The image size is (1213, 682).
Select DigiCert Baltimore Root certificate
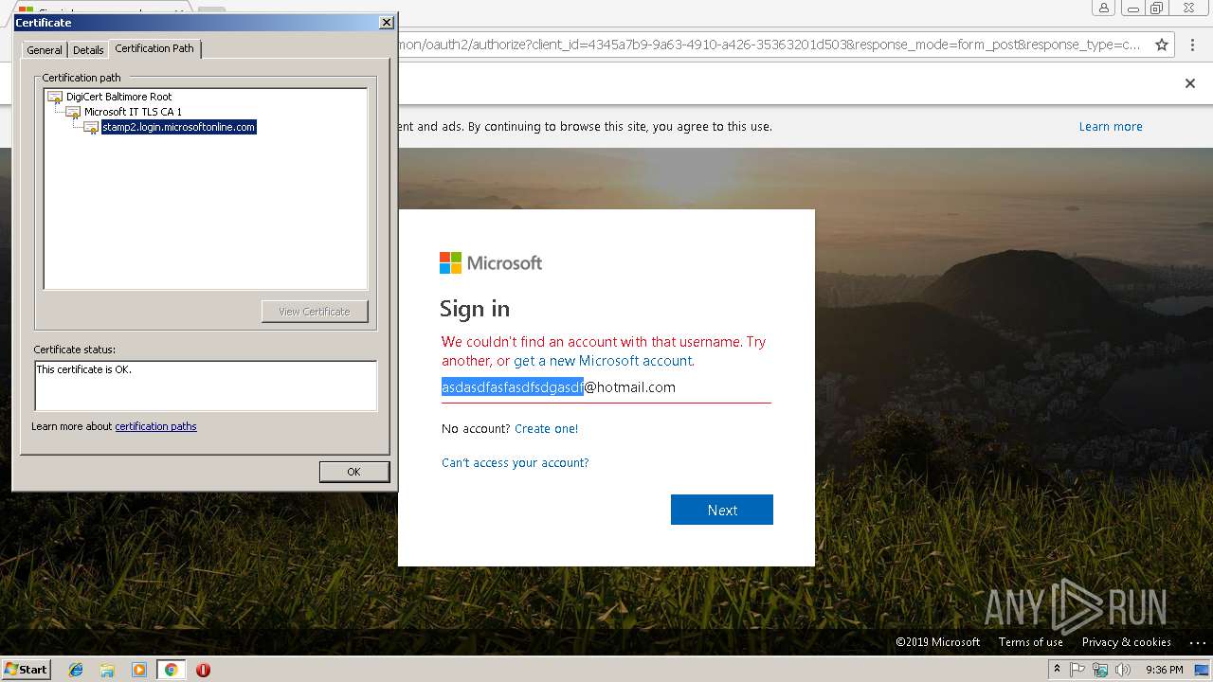pos(118,97)
